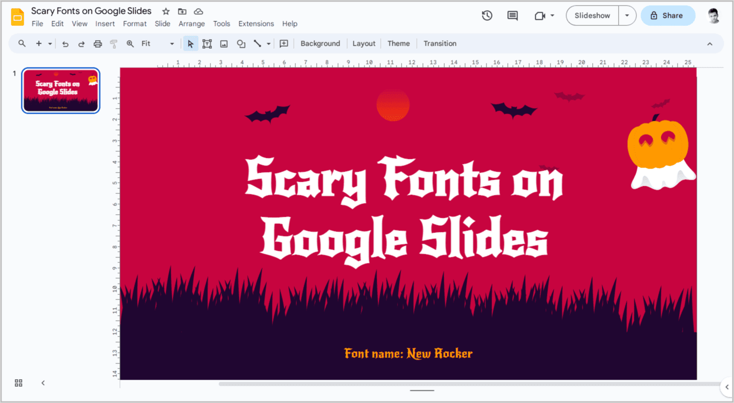
Task: Add a comment from toolbar
Action: (284, 44)
